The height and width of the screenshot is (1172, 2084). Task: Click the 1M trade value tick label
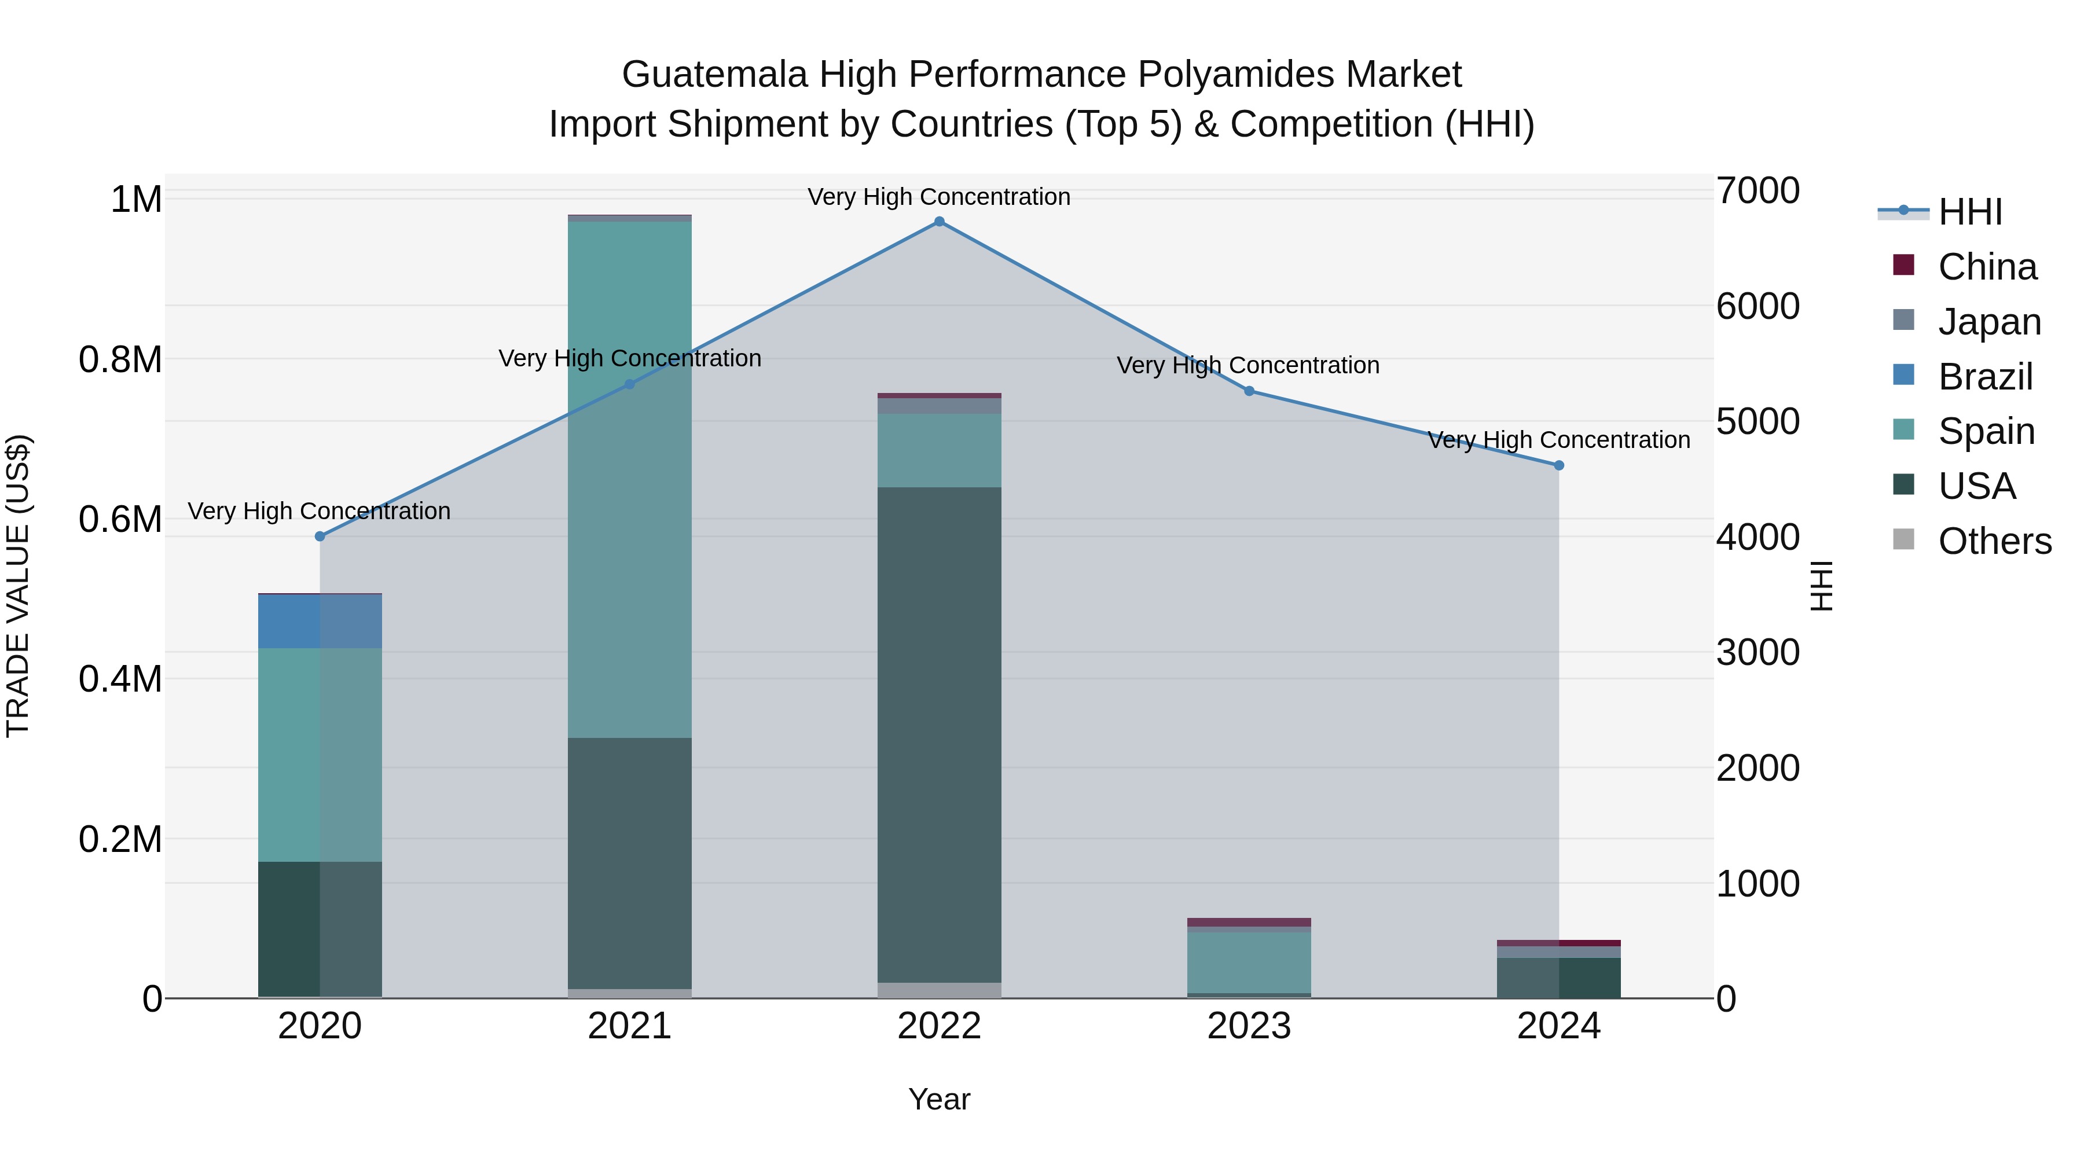[136, 199]
